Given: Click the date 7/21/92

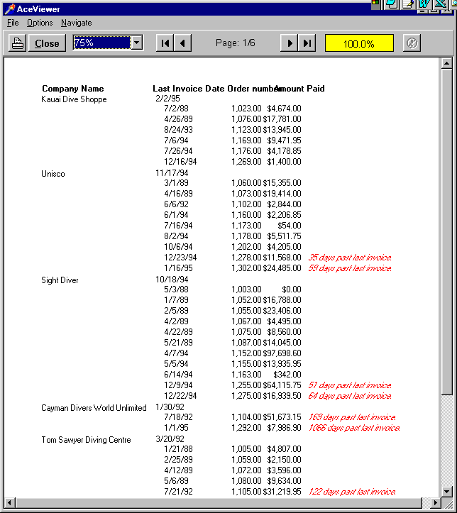Looking at the screenshot, I should [178, 492].
